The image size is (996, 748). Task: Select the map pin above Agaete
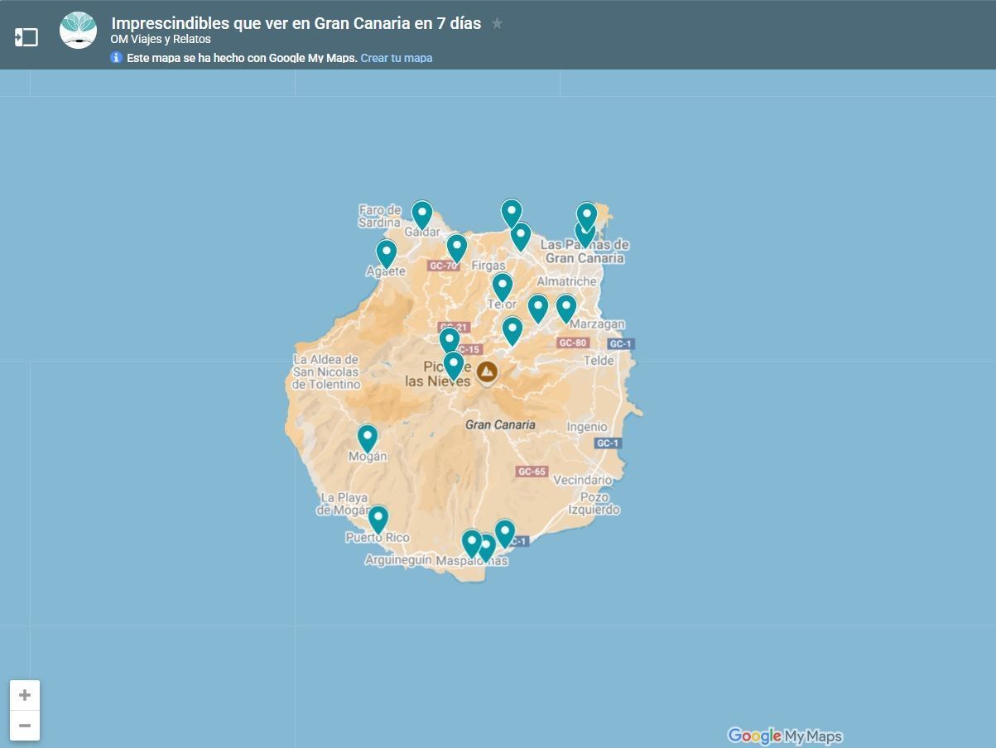(387, 254)
